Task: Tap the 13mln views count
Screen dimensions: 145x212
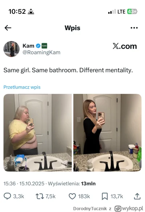Action: pyautogui.click(x=88, y=184)
